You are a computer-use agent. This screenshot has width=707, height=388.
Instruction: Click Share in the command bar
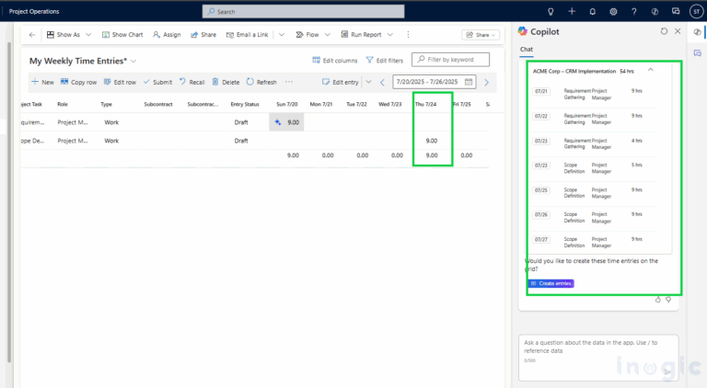point(203,35)
